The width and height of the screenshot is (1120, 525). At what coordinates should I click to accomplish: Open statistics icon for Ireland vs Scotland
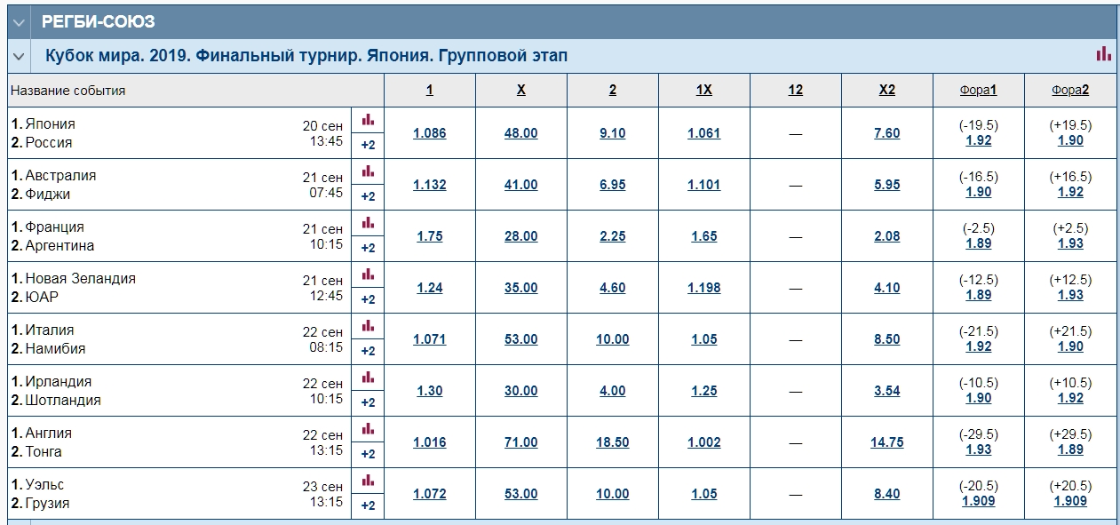click(368, 378)
